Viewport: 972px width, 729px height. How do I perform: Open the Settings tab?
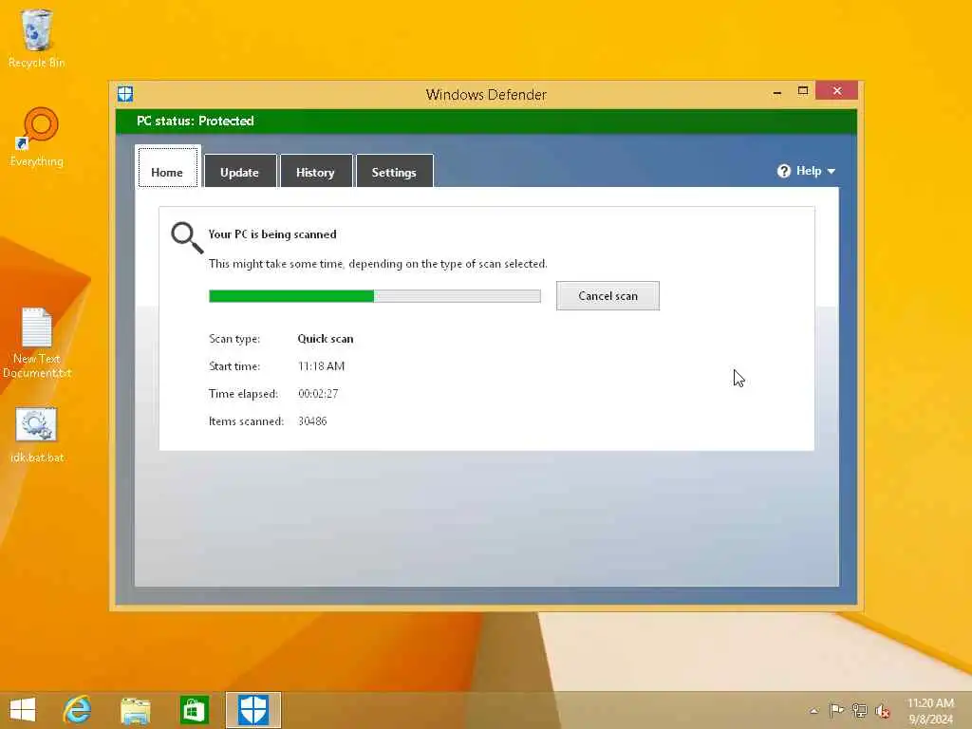pyautogui.click(x=394, y=171)
